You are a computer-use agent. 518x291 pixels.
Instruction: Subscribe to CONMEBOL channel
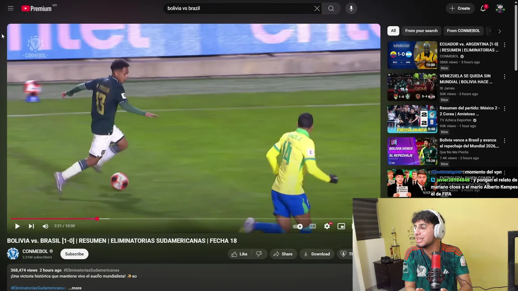pyautogui.click(x=74, y=254)
